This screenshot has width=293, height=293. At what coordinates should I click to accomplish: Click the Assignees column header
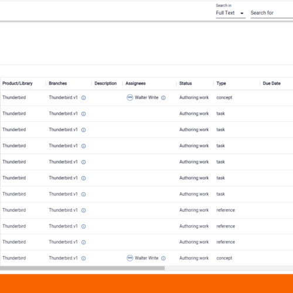(x=135, y=83)
